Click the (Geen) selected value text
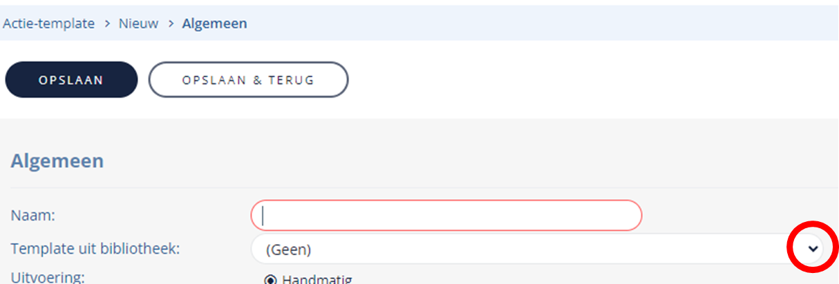The image size is (839, 284). coord(289,250)
